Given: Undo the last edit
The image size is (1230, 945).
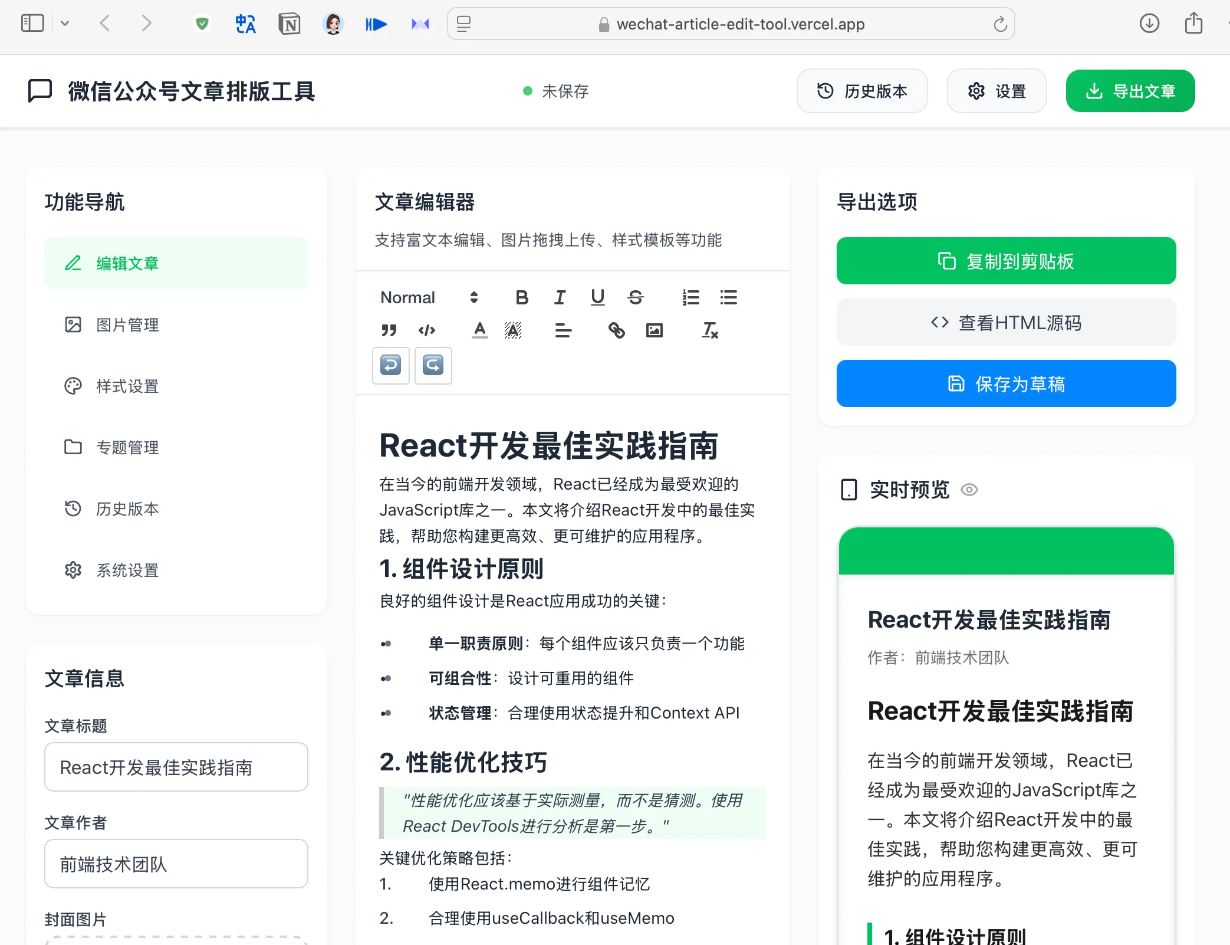Looking at the screenshot, I should pos(390,366).
